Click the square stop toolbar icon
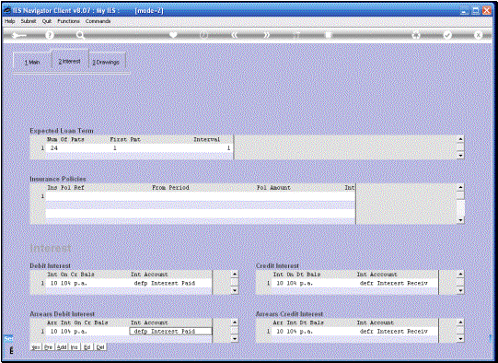This screenshot has width=498, height=363. point(328,35)
